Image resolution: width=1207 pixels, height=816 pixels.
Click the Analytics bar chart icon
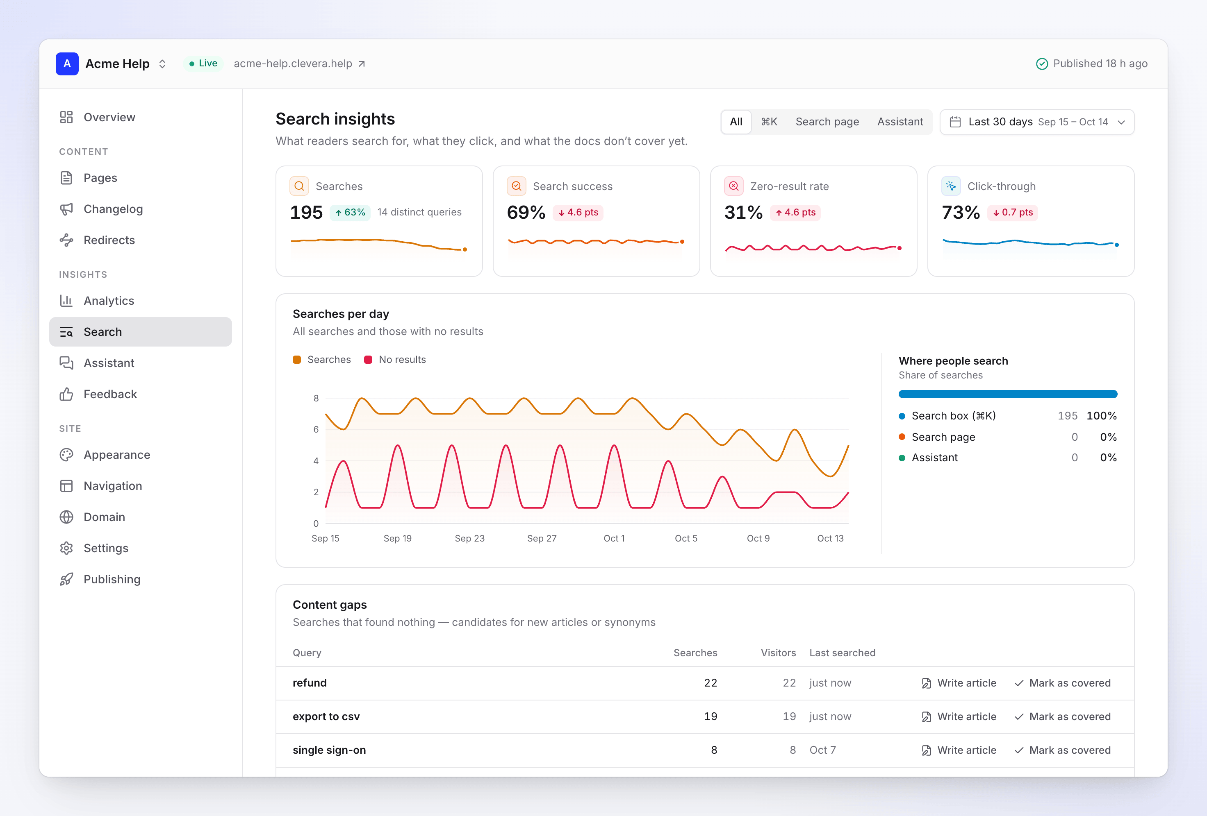pos(66,301)
